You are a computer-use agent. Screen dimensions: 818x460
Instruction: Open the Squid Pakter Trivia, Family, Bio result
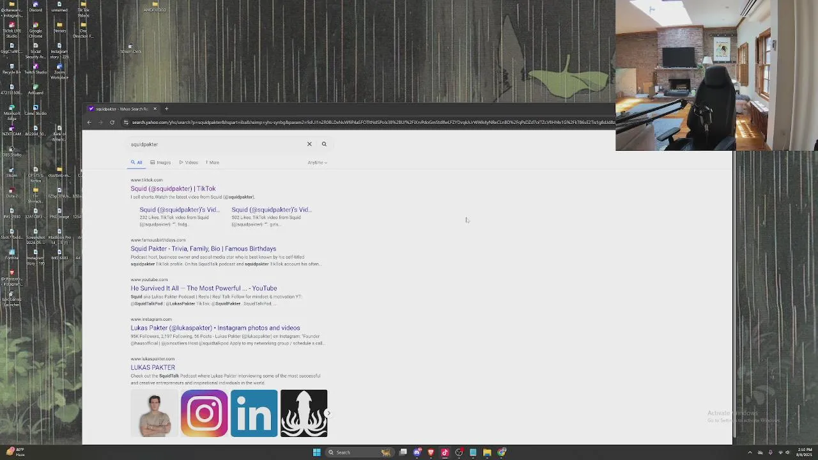pos(203,249)
